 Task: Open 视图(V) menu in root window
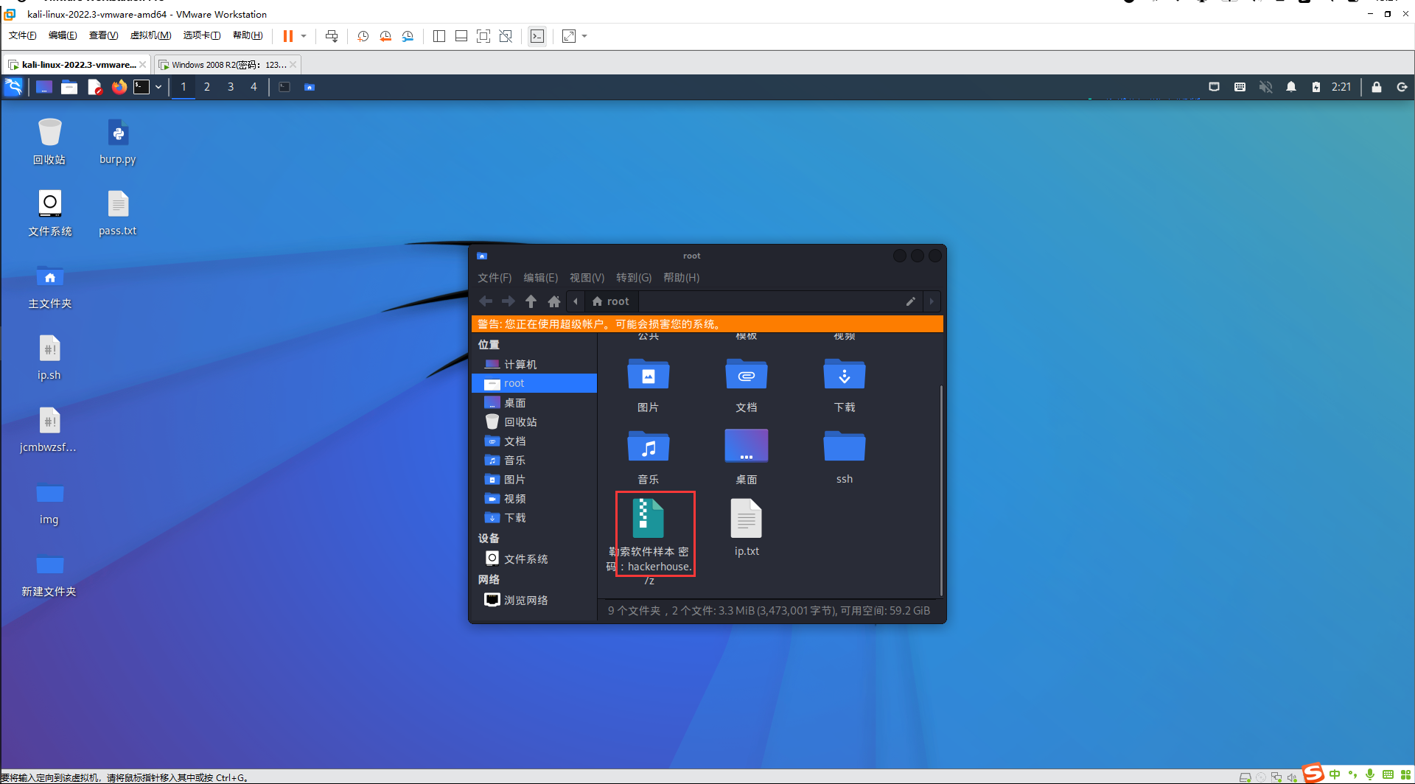(x=587, y=278)
